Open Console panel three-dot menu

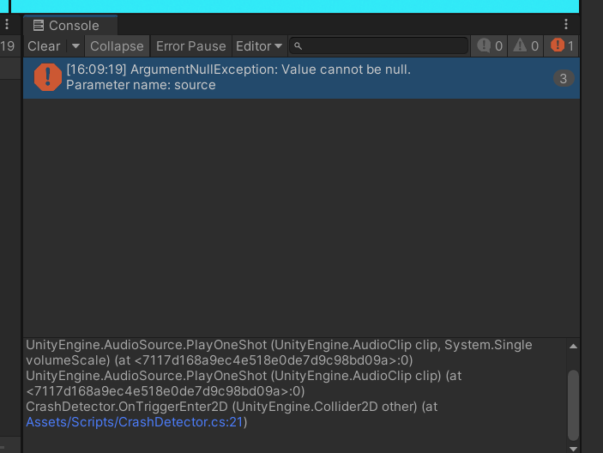[566, 25]
